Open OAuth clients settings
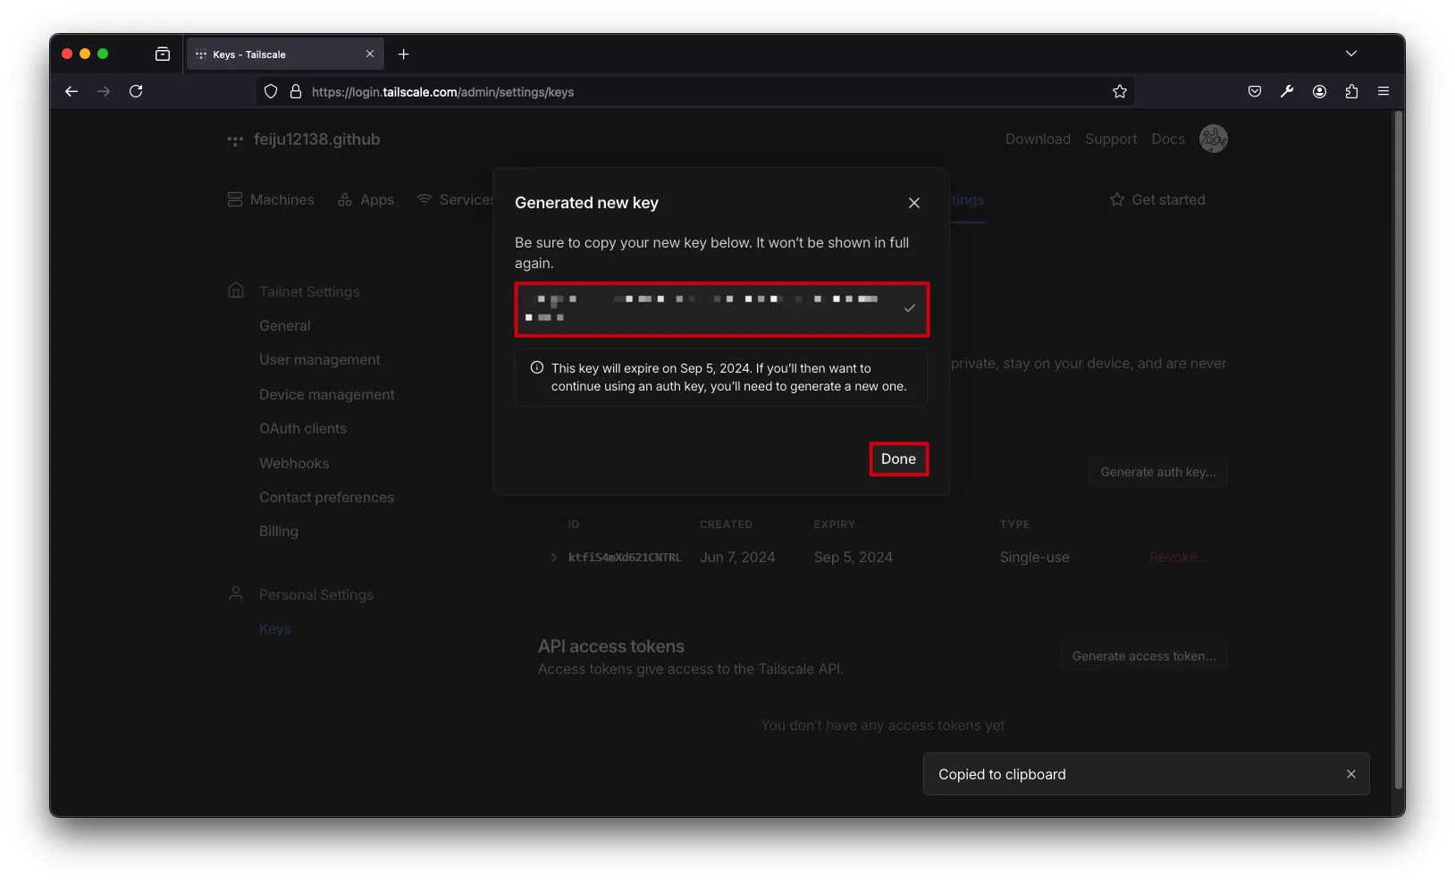Viewport: 1455px width, 883px height. 303,429
